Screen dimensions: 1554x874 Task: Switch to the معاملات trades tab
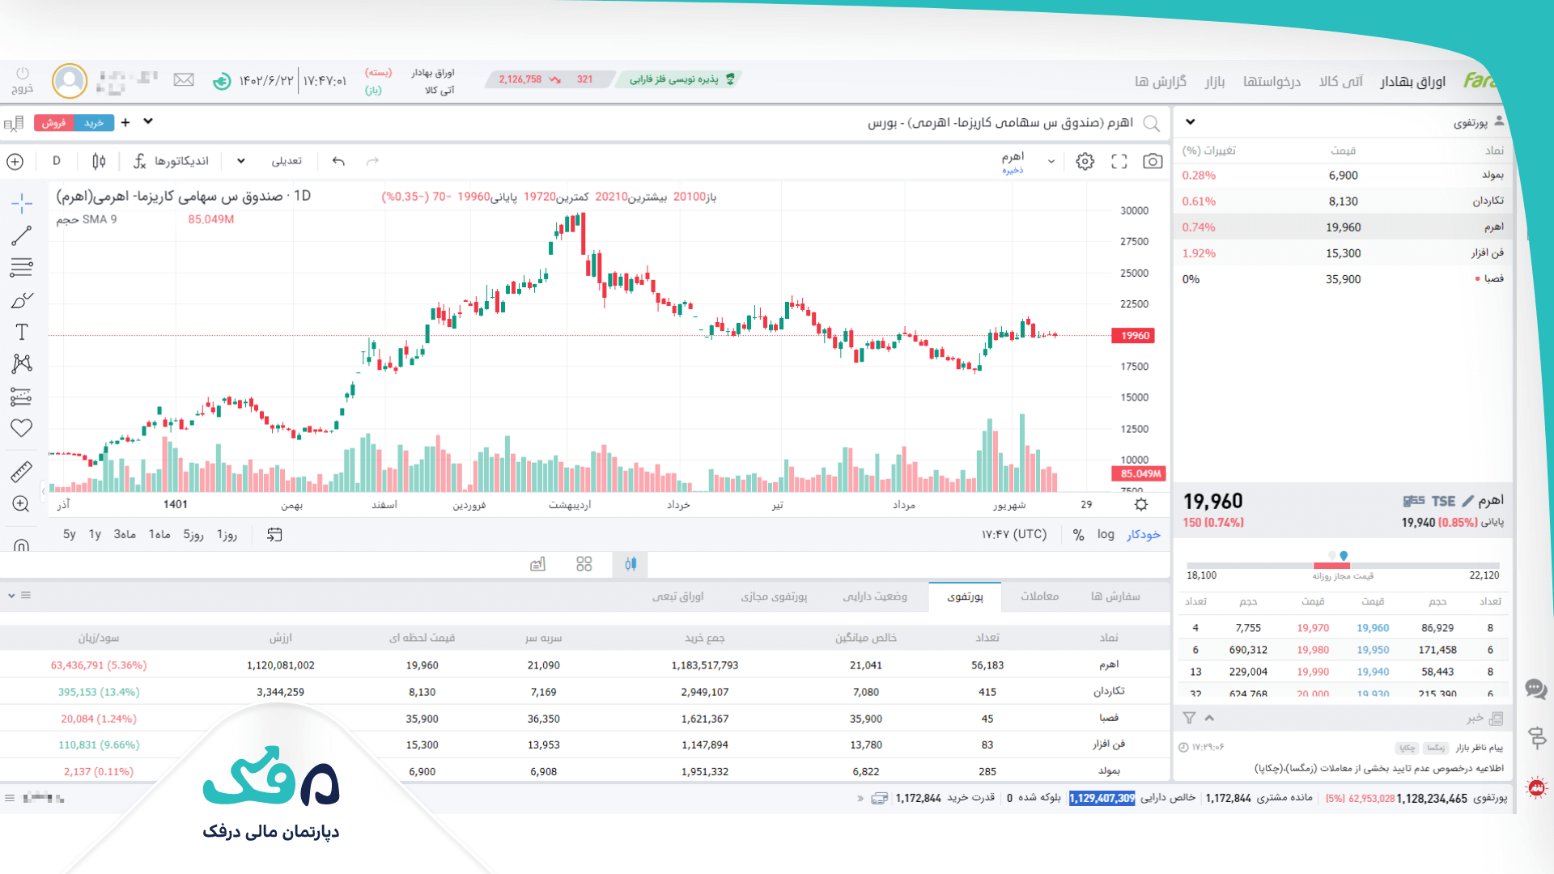tap(1039, 596)
